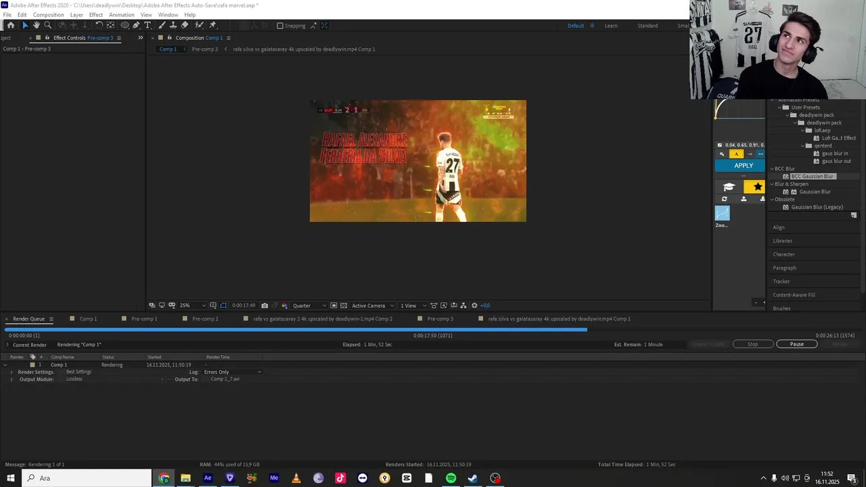Open the Active Camera dropdown
The height and width of the screenshot is (487, 866).
point(373,306)
